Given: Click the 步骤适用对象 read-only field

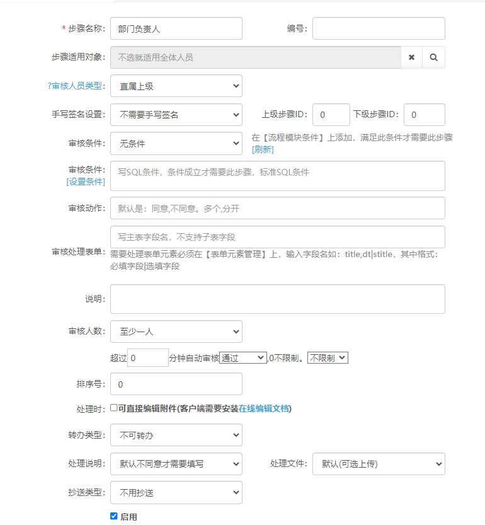Looking at the screenshot, I should pos(256,57).
